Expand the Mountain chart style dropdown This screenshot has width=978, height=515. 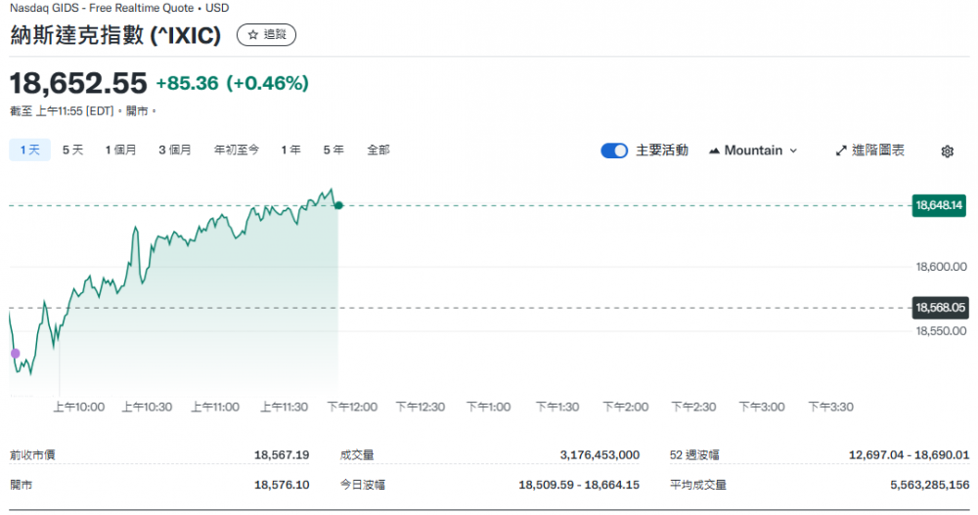[x=753, y=150]
